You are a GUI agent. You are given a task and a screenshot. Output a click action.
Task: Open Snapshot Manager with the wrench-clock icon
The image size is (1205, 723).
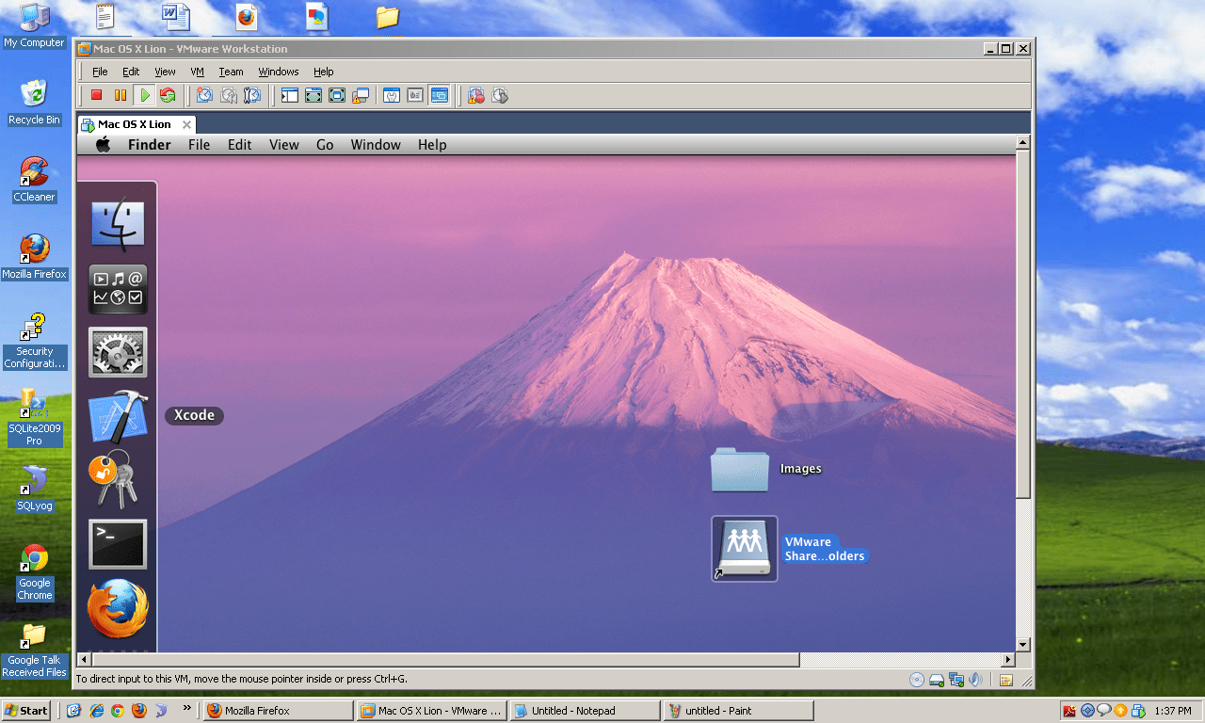pos(251,95)
